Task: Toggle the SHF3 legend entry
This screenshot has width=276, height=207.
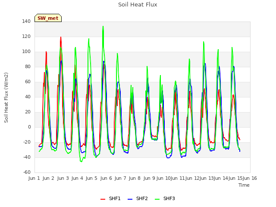Action: pos(165,198)
